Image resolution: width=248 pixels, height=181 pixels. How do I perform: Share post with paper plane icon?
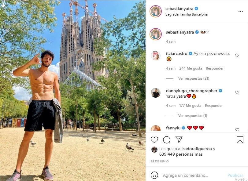(x=179, y=140)
